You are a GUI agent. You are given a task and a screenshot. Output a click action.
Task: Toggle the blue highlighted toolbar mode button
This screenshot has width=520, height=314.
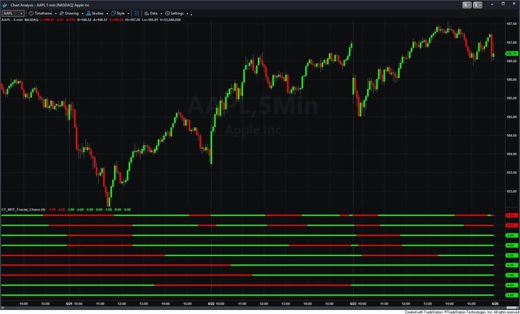(x=136, y=13)
